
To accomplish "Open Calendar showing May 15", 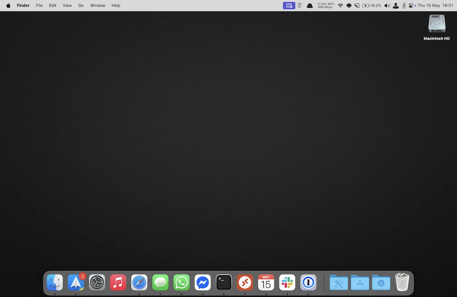I will pyautogui.click(x=266, y=282).
